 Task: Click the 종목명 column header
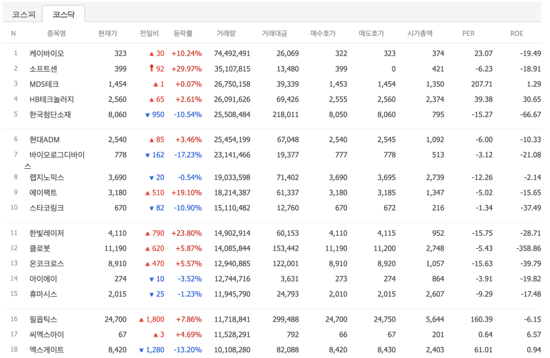tap(56, 34)
